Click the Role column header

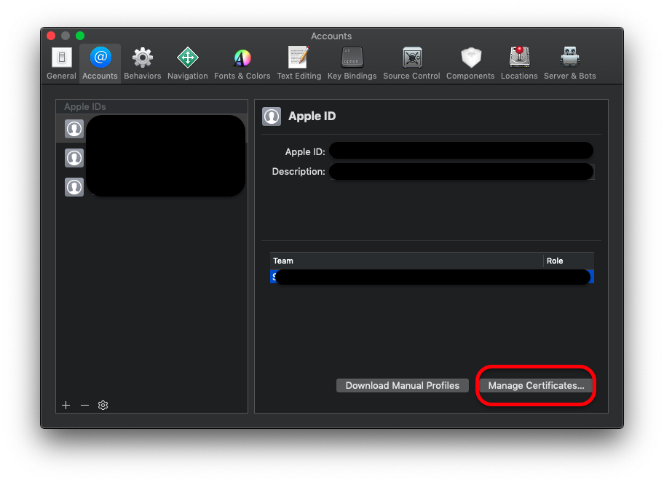(569, 261)
